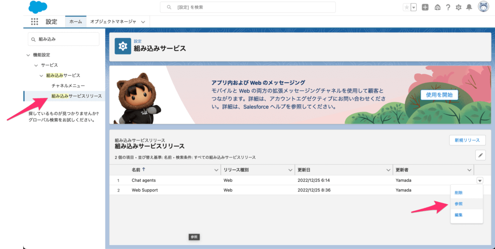The image size is (495, 249).
Task: Open the help question mark icon
Action: coord(448,7)
